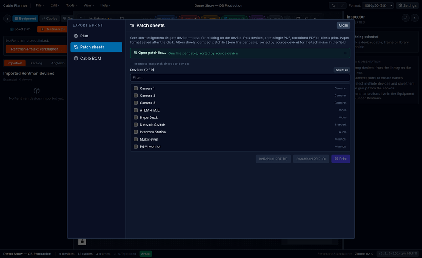Click the expand icon in Inspector header
Image resolution: width=422 pixels, height=258 pixels.
[x=405, y=18]
